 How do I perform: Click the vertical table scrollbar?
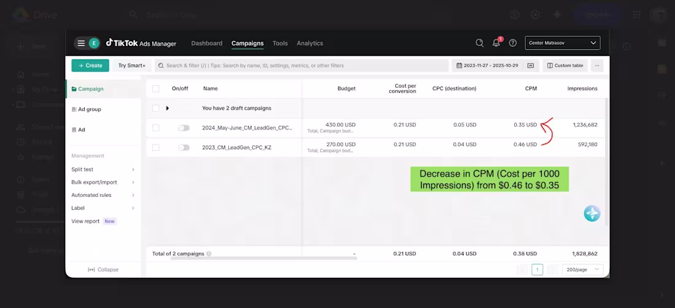(x=607, y=161)
